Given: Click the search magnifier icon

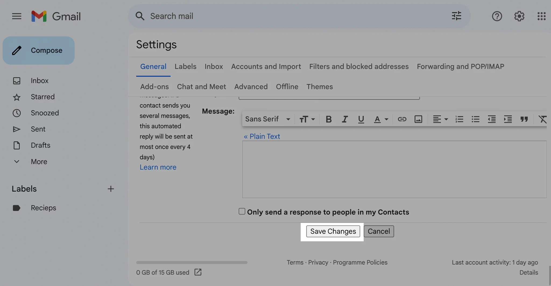Looking at the screenshot, I should pos(140,16).
